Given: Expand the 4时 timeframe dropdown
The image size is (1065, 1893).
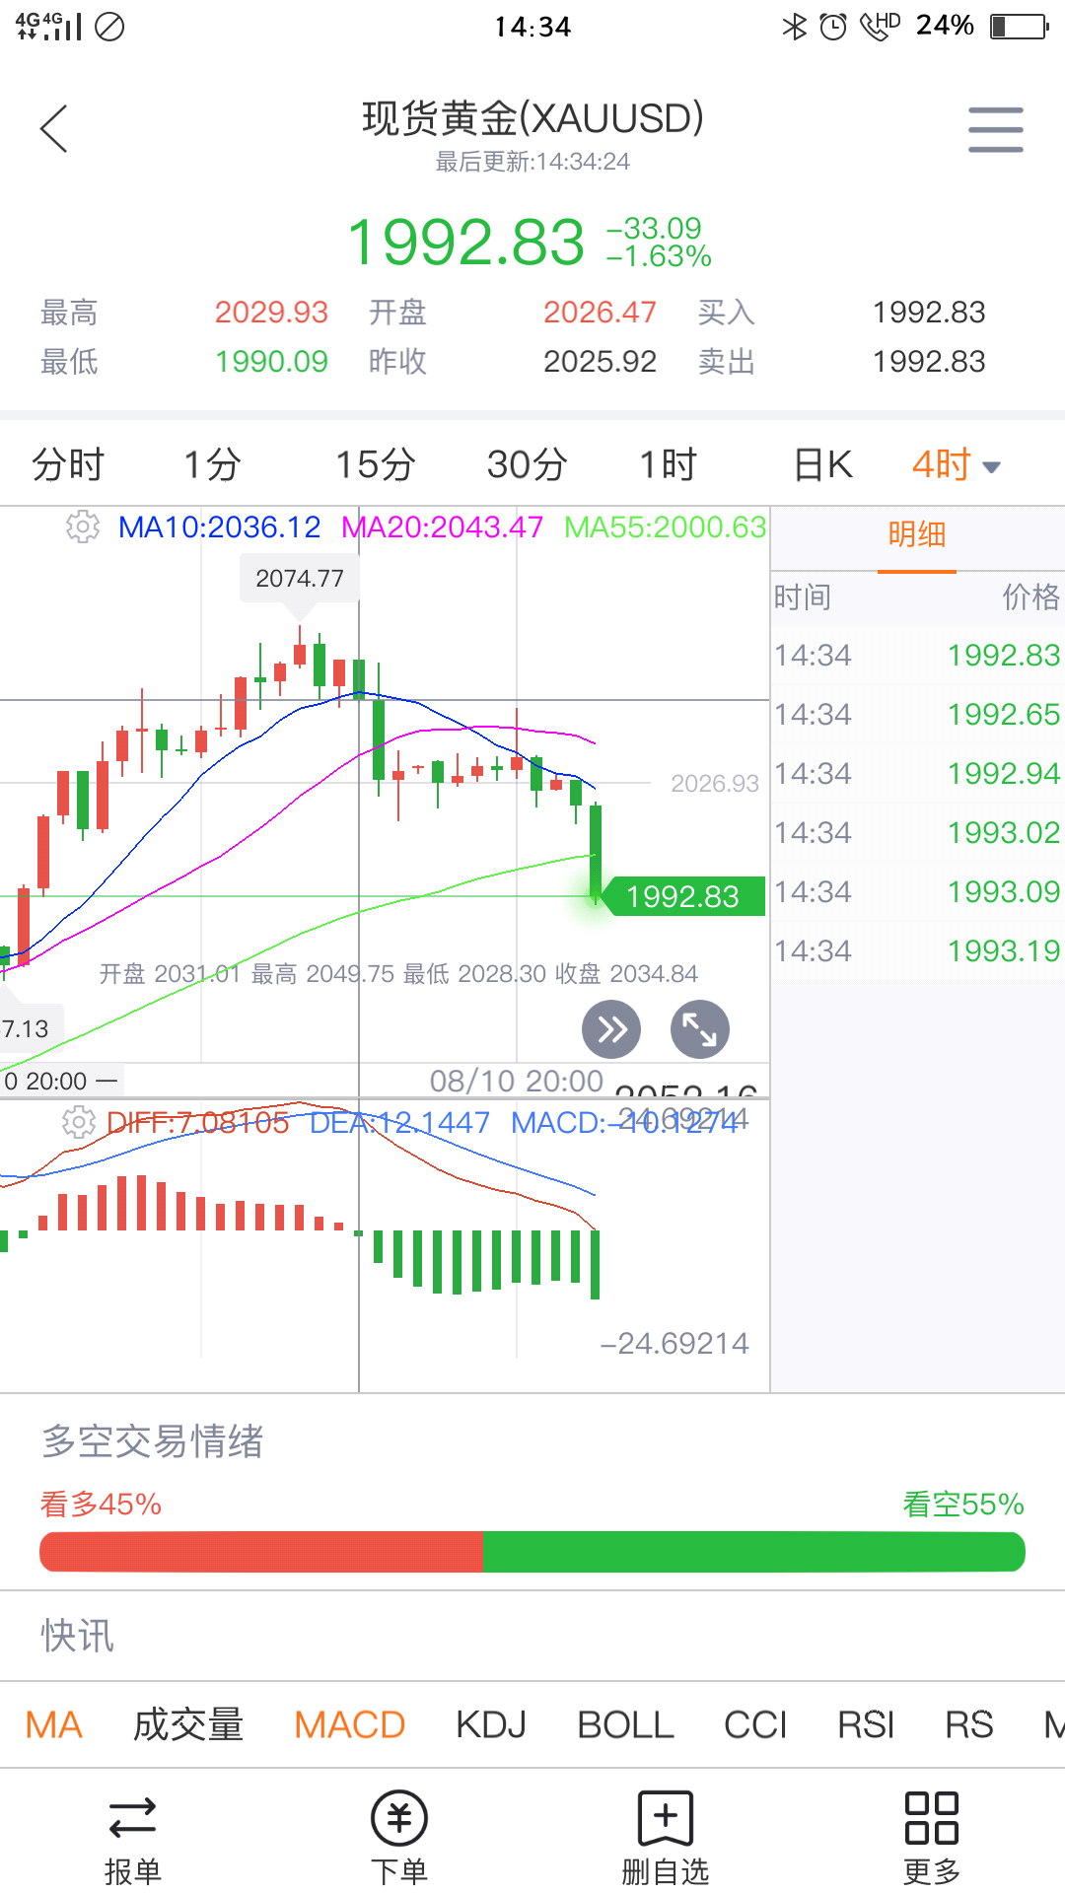Looking at the screenshot, I should coord(956,465).
